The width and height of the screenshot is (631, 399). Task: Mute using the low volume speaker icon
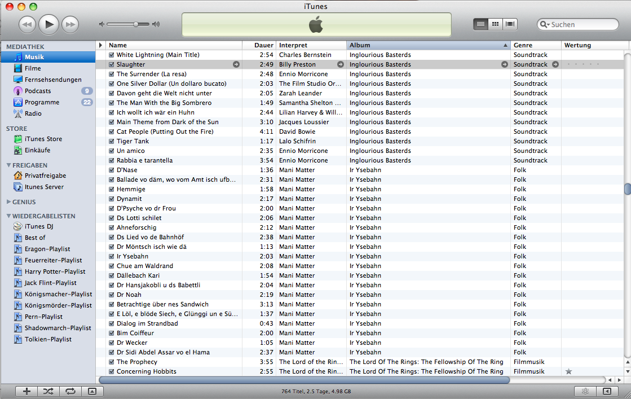point(102,24)
